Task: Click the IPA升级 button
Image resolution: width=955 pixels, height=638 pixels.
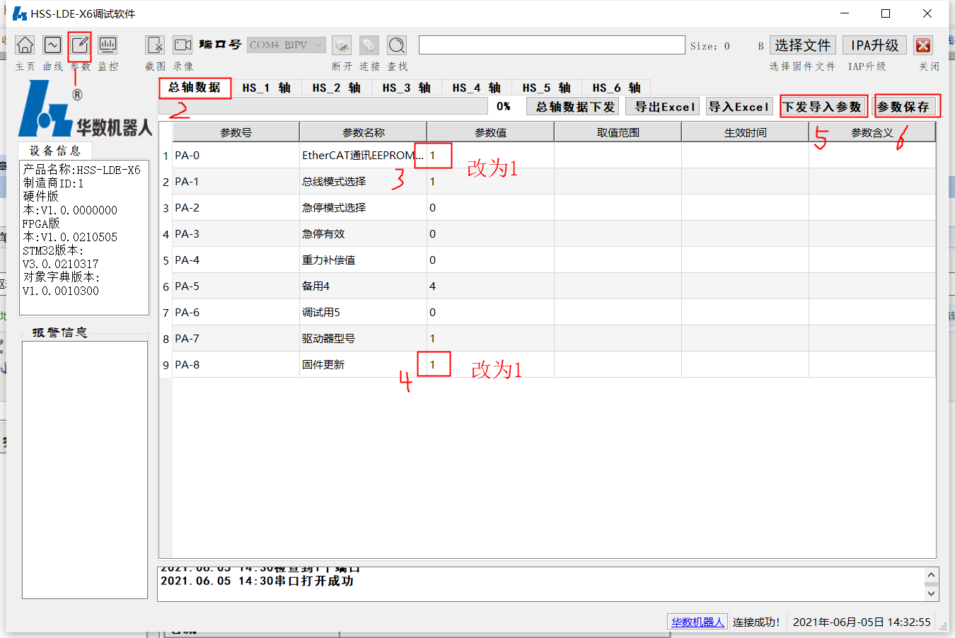Action: point(874,45)
